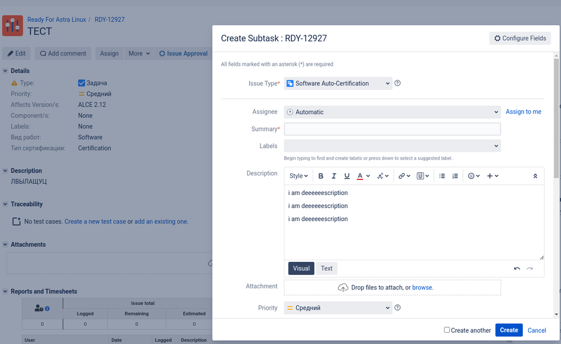Check the Create another checkbox
Image resolution: width=561 pixels, height=344 pixels.
447,330
